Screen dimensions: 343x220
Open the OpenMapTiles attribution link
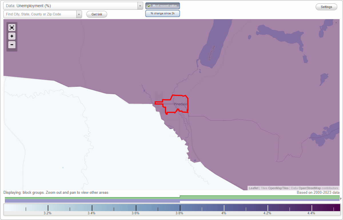tap(278, 188)
